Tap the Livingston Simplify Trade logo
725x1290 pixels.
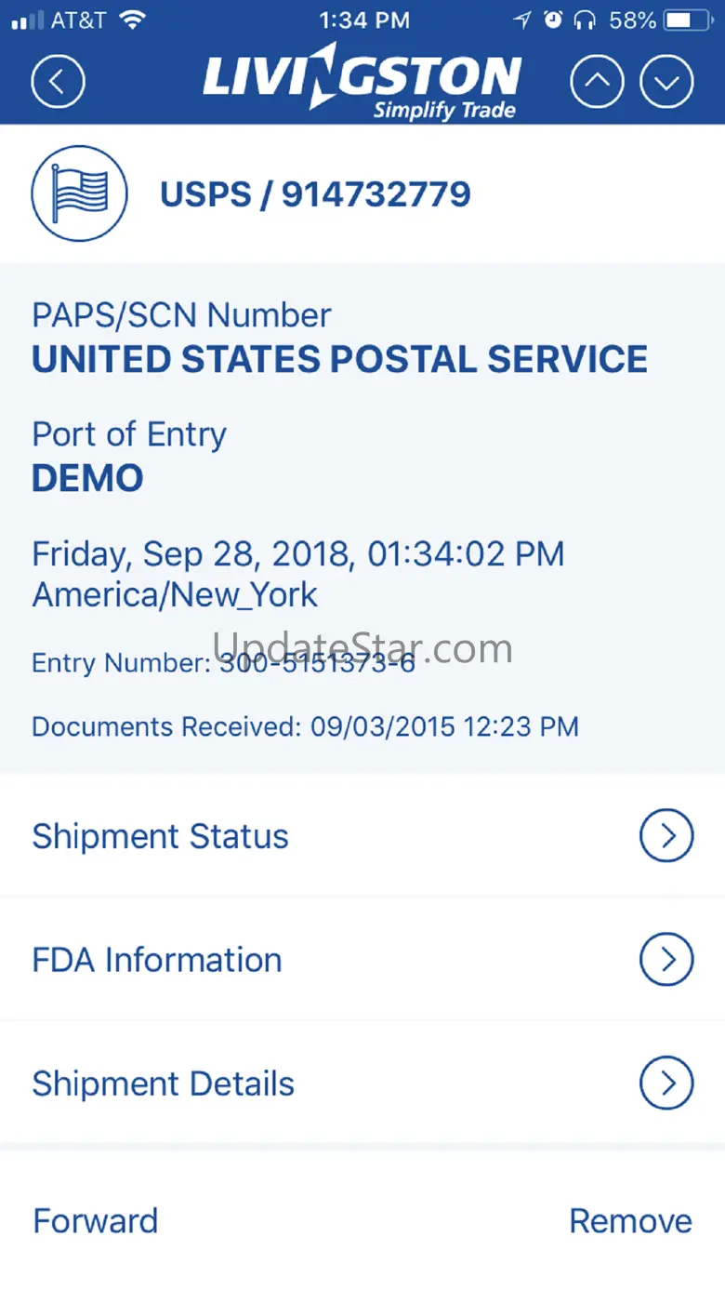point(362,86)
